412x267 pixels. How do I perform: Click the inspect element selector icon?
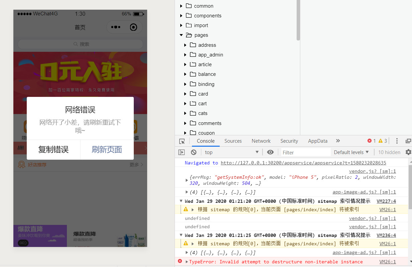pyautogui.click(x=182, y=141)
